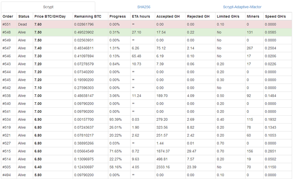Click limited GH/s value 0.50
The width and height of the screenshot is (293, 179).
point(220,96)
